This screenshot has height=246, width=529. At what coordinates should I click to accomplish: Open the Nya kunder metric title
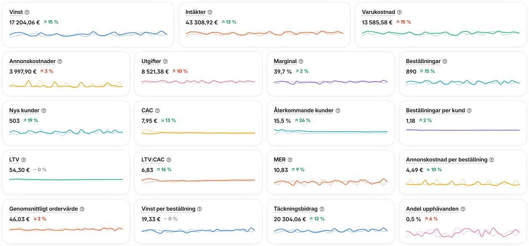coord(24,111)
